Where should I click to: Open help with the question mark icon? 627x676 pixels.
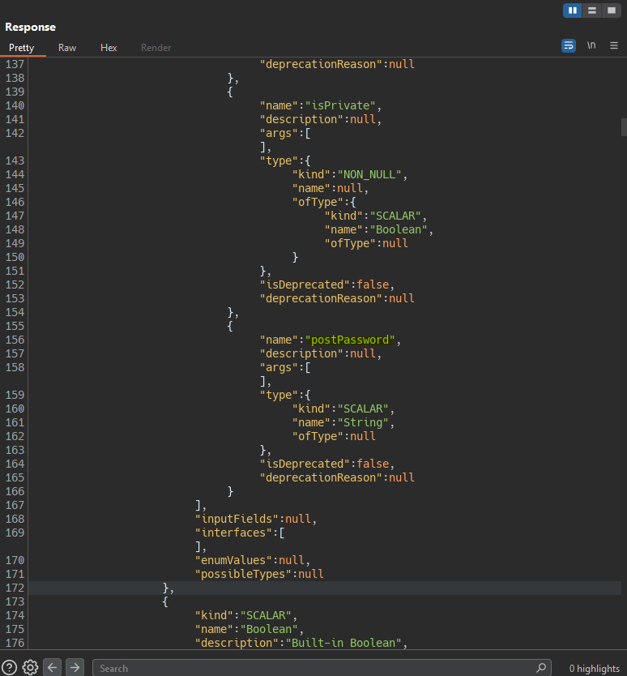(10, 668)
